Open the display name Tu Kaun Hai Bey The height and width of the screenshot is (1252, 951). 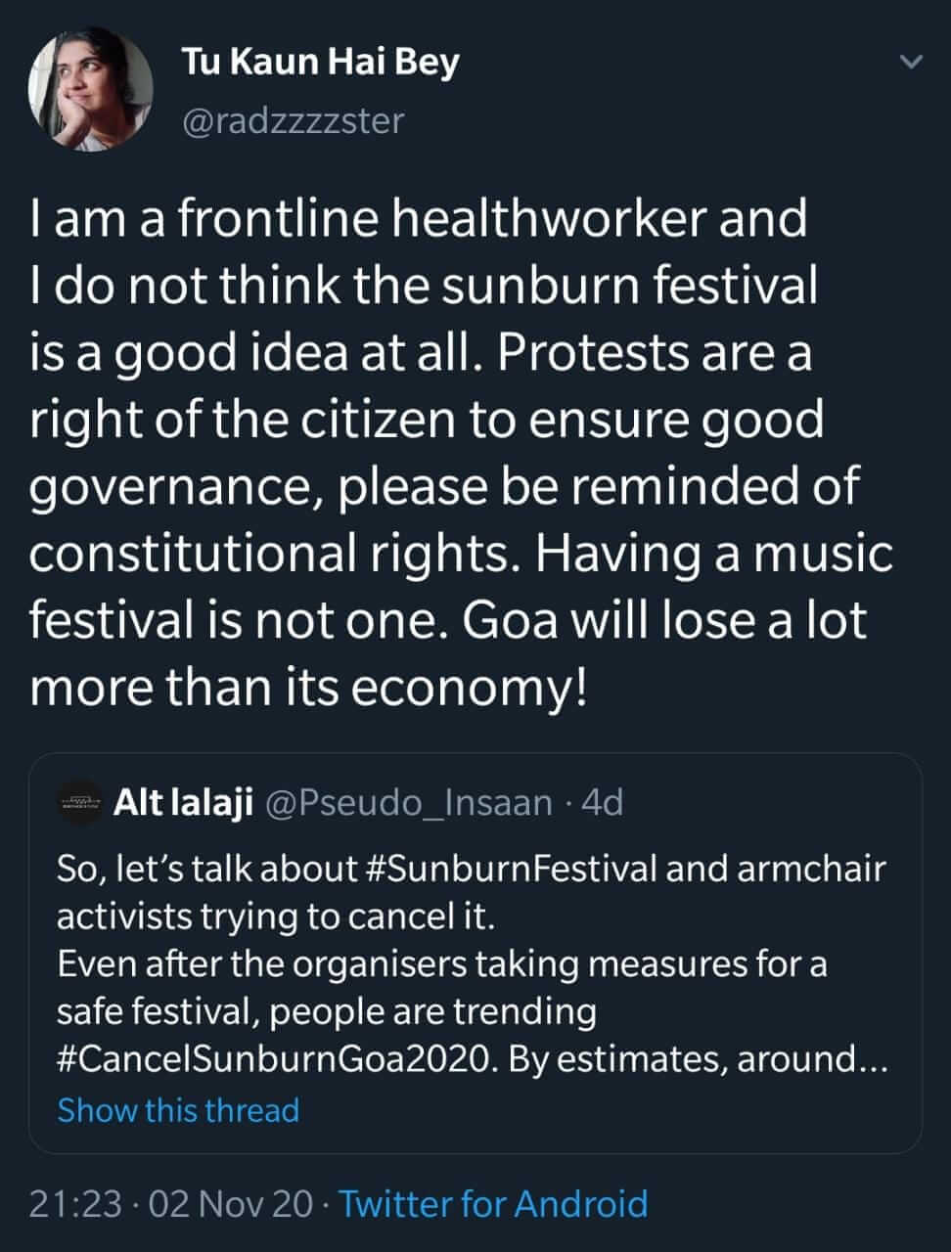coord(320,63)
